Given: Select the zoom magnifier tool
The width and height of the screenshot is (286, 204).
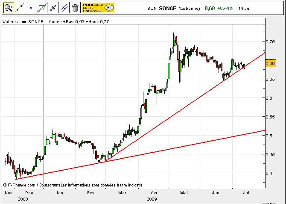Looking at the screenshot, I should click(x=8, y=8).
